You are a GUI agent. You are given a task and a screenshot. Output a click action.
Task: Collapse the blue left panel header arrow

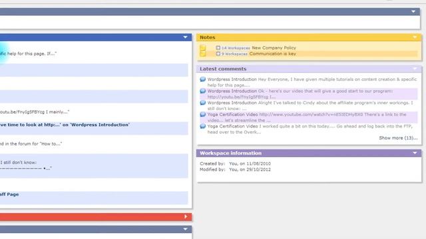click(185, 37)
